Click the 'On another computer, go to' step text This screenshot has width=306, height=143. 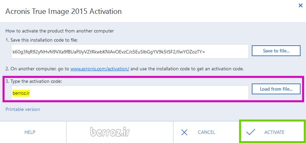point(37,69)
